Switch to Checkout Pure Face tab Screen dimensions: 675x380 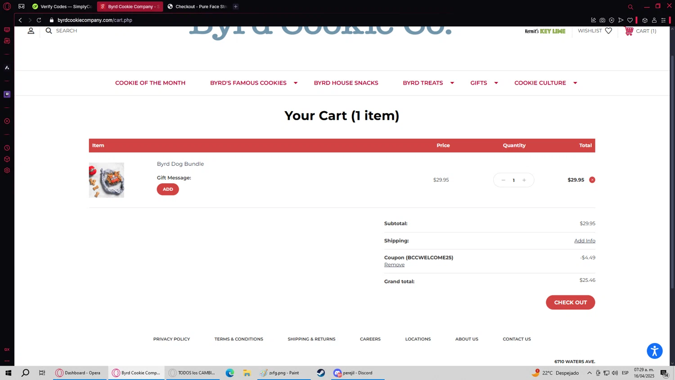(x=197, y=7)
